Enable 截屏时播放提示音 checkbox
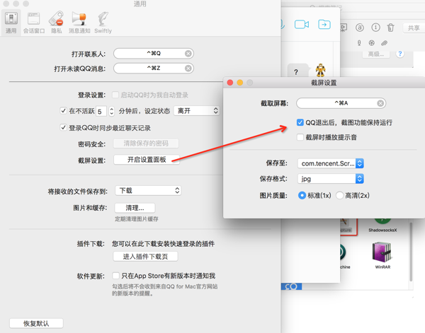Viewport: 425px width, 333px height. pyautogui.click(x=300, y=137)
